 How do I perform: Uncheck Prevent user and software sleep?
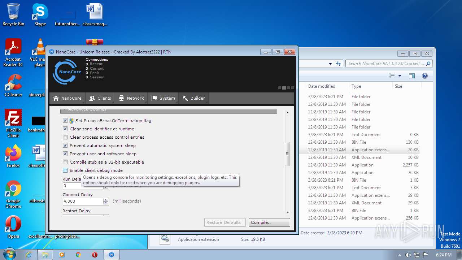65,154
